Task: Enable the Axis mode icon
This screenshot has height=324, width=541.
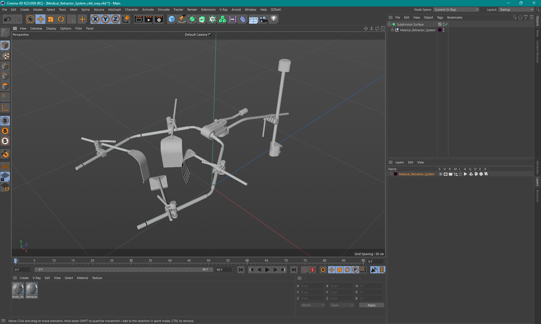Action: 5,108
